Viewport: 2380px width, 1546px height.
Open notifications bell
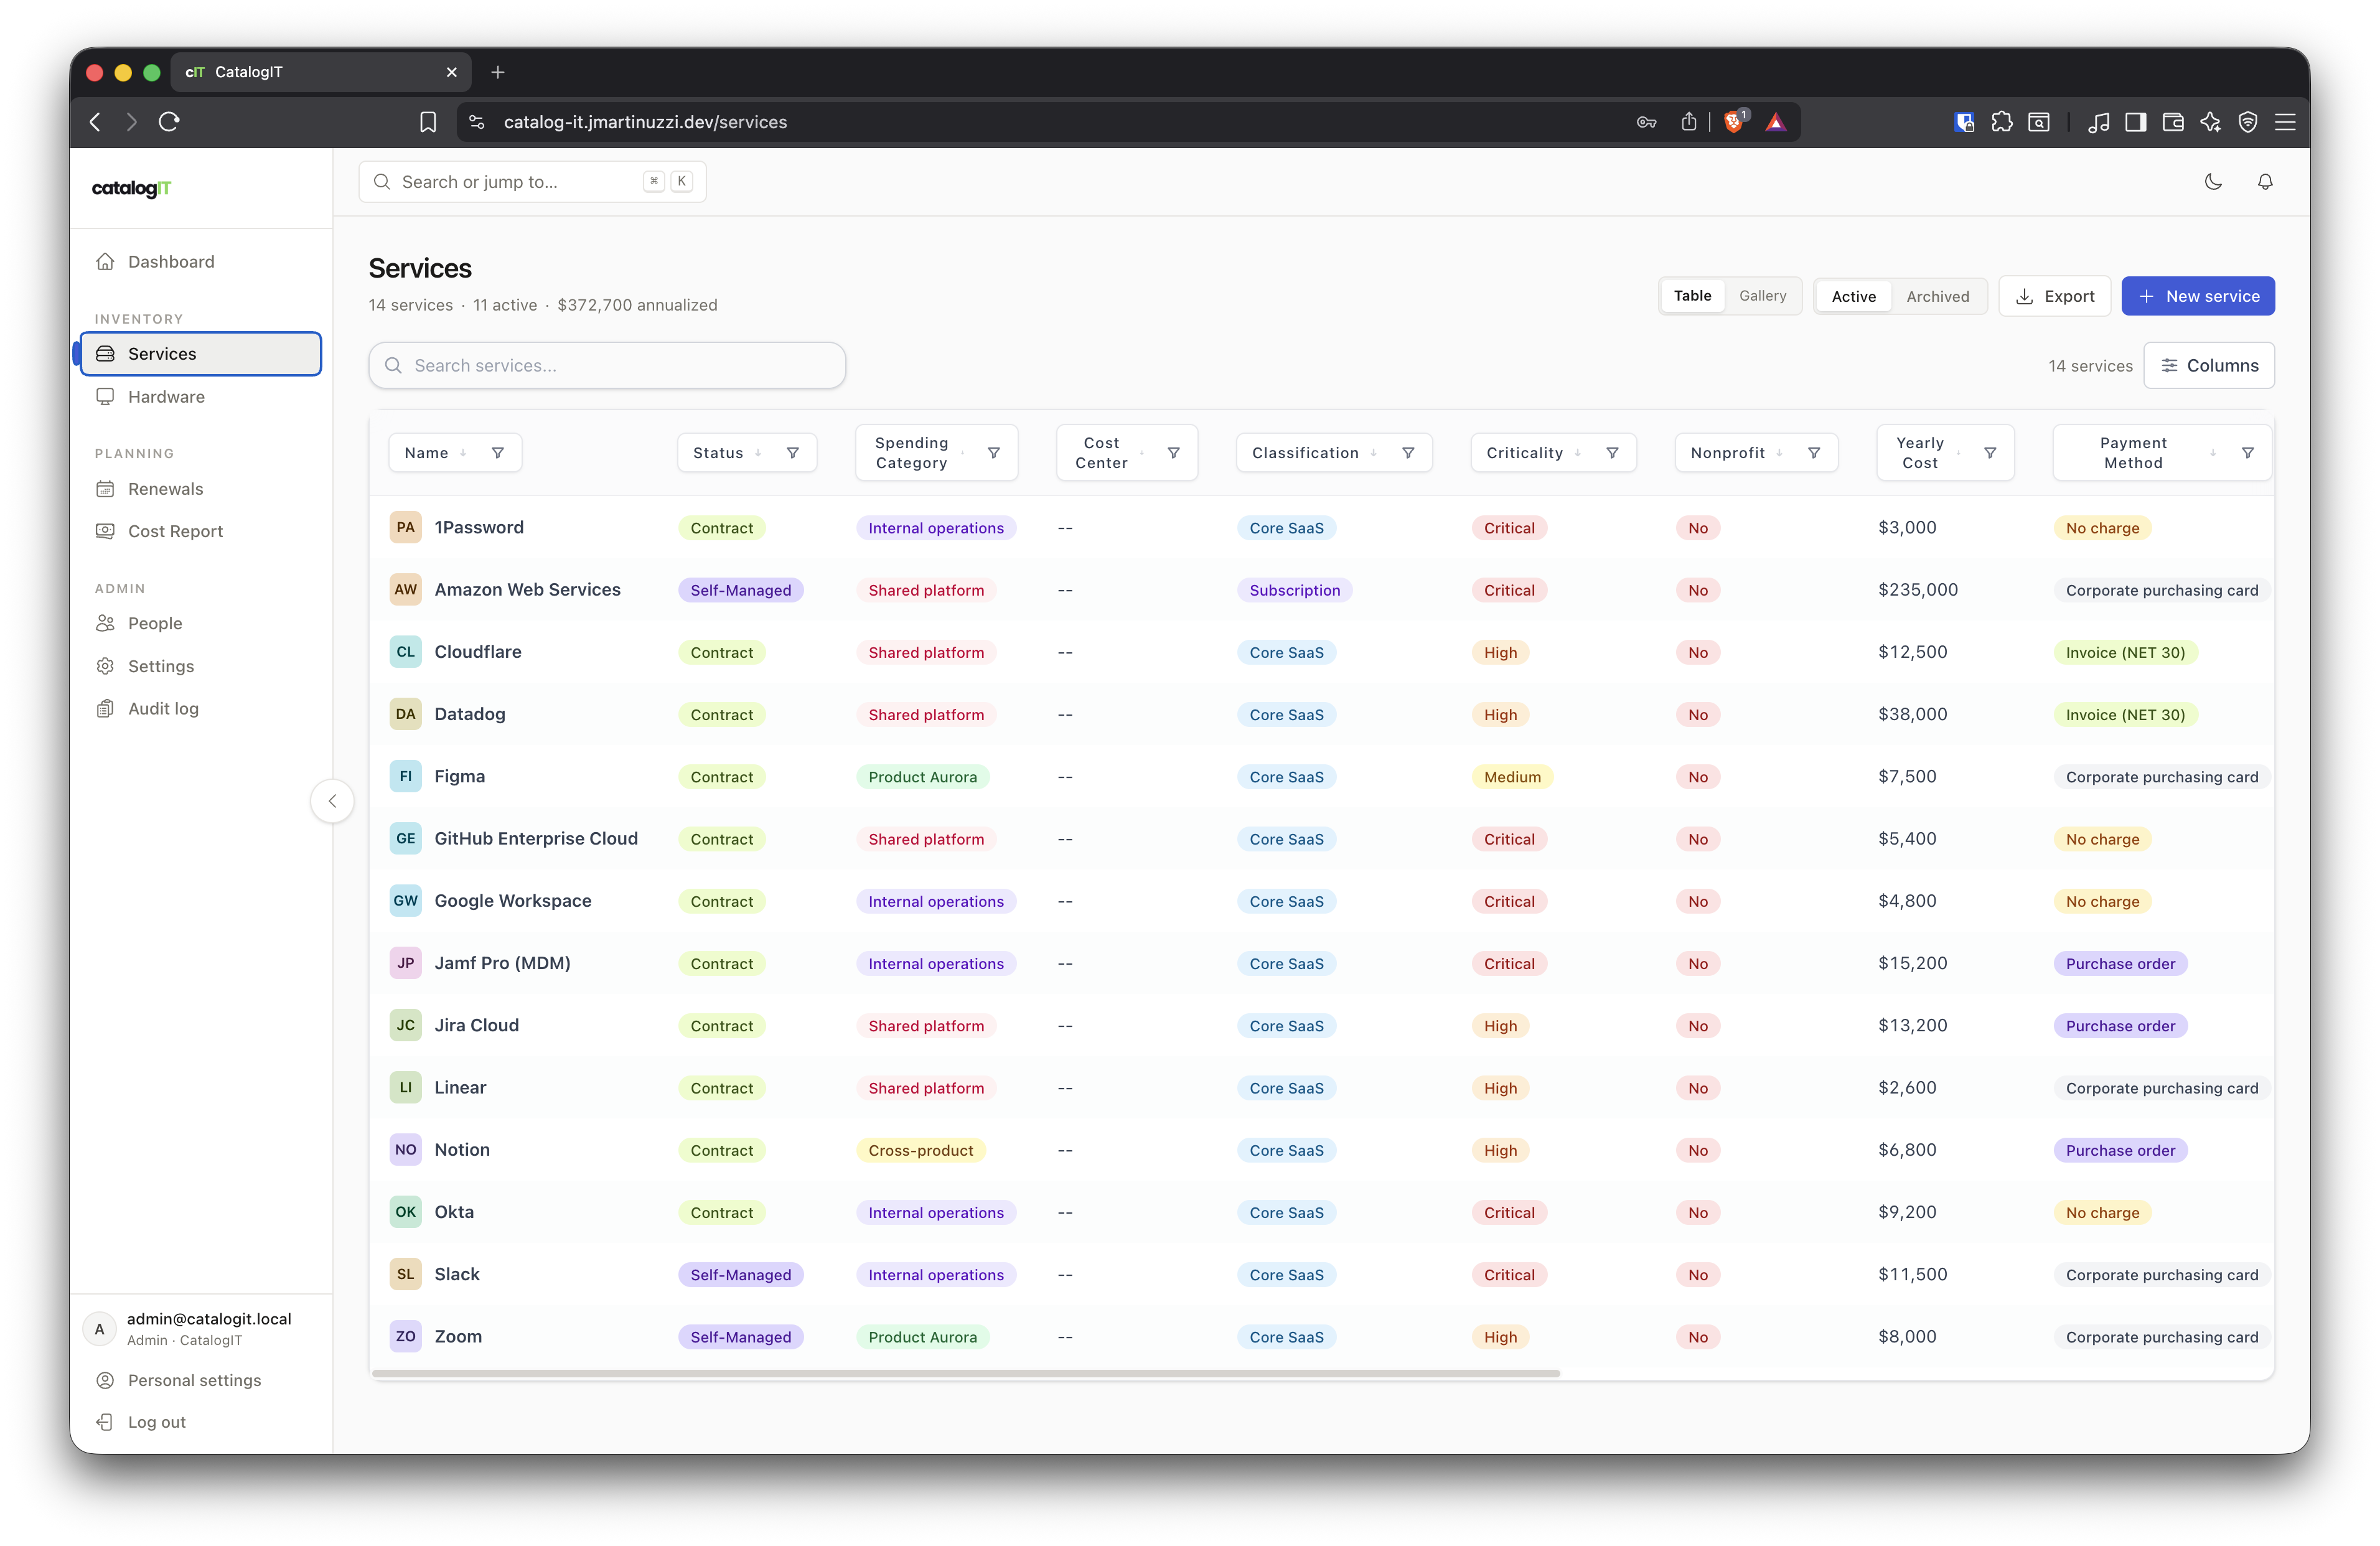point(2265,182)
